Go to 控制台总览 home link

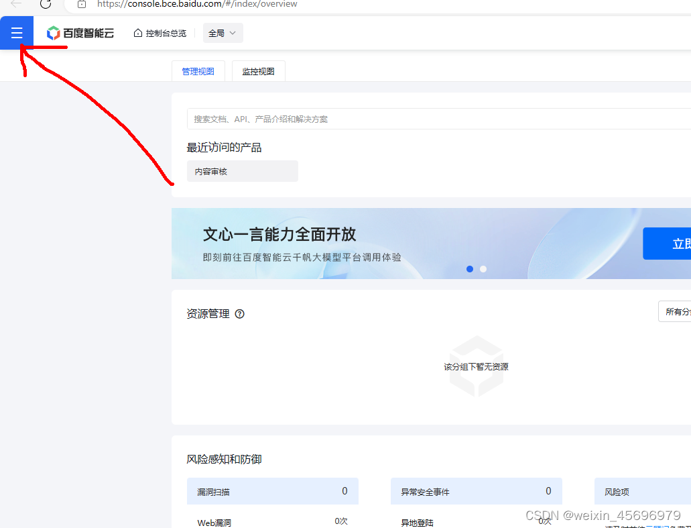point(160,33)
